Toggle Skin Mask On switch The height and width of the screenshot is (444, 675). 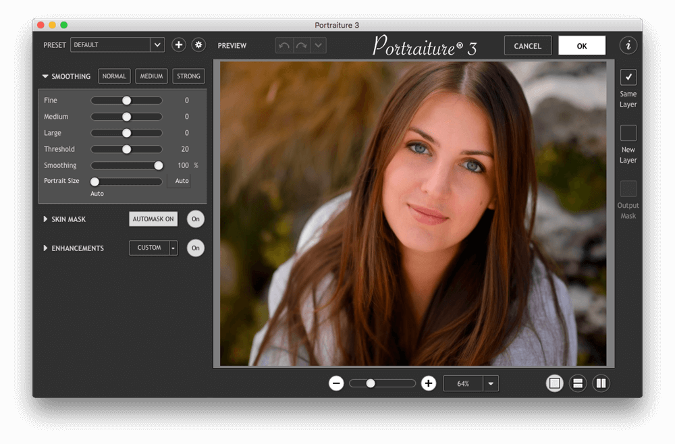coord(195,219)
